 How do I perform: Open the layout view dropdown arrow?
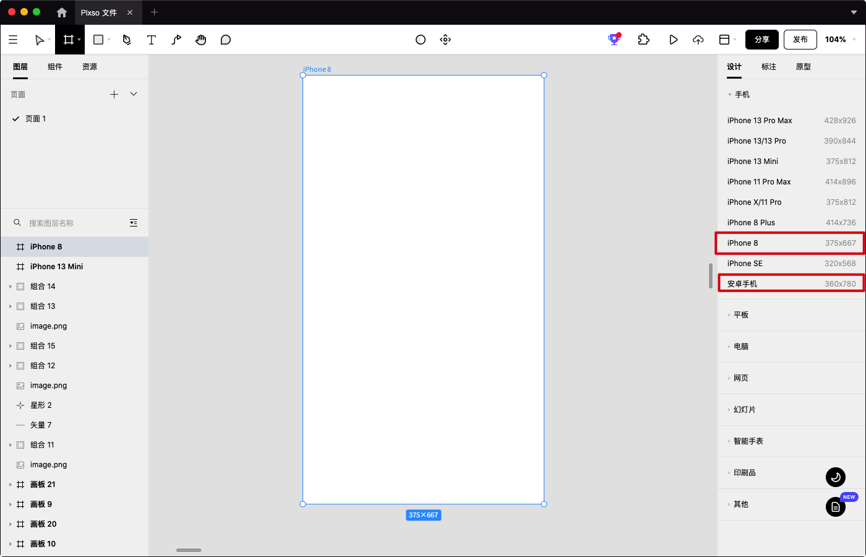[x=735, y=40]
